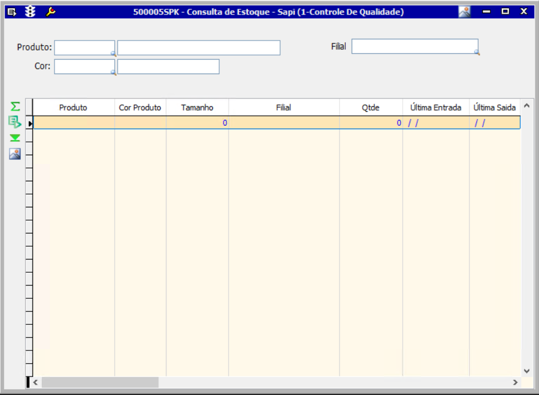Click the Qtde cell showing 0
539x395 pixels.
(371, 123)
